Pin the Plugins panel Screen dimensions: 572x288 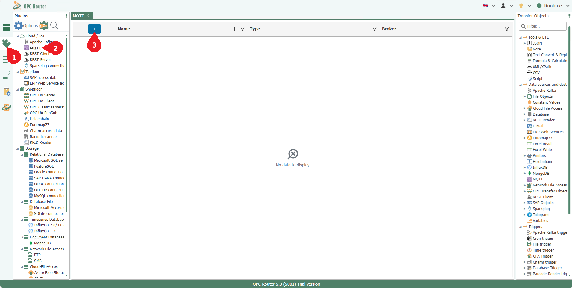pyautogui.click(x=66, y=16)
